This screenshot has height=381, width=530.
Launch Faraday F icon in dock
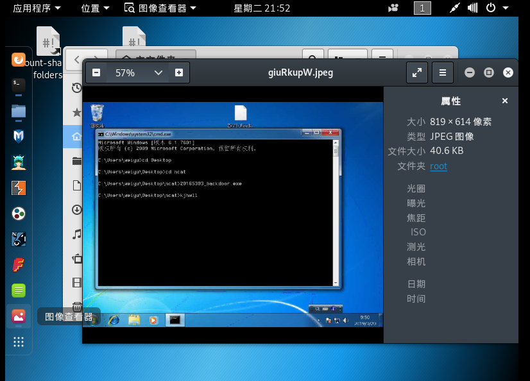click(x=19, y=265)
